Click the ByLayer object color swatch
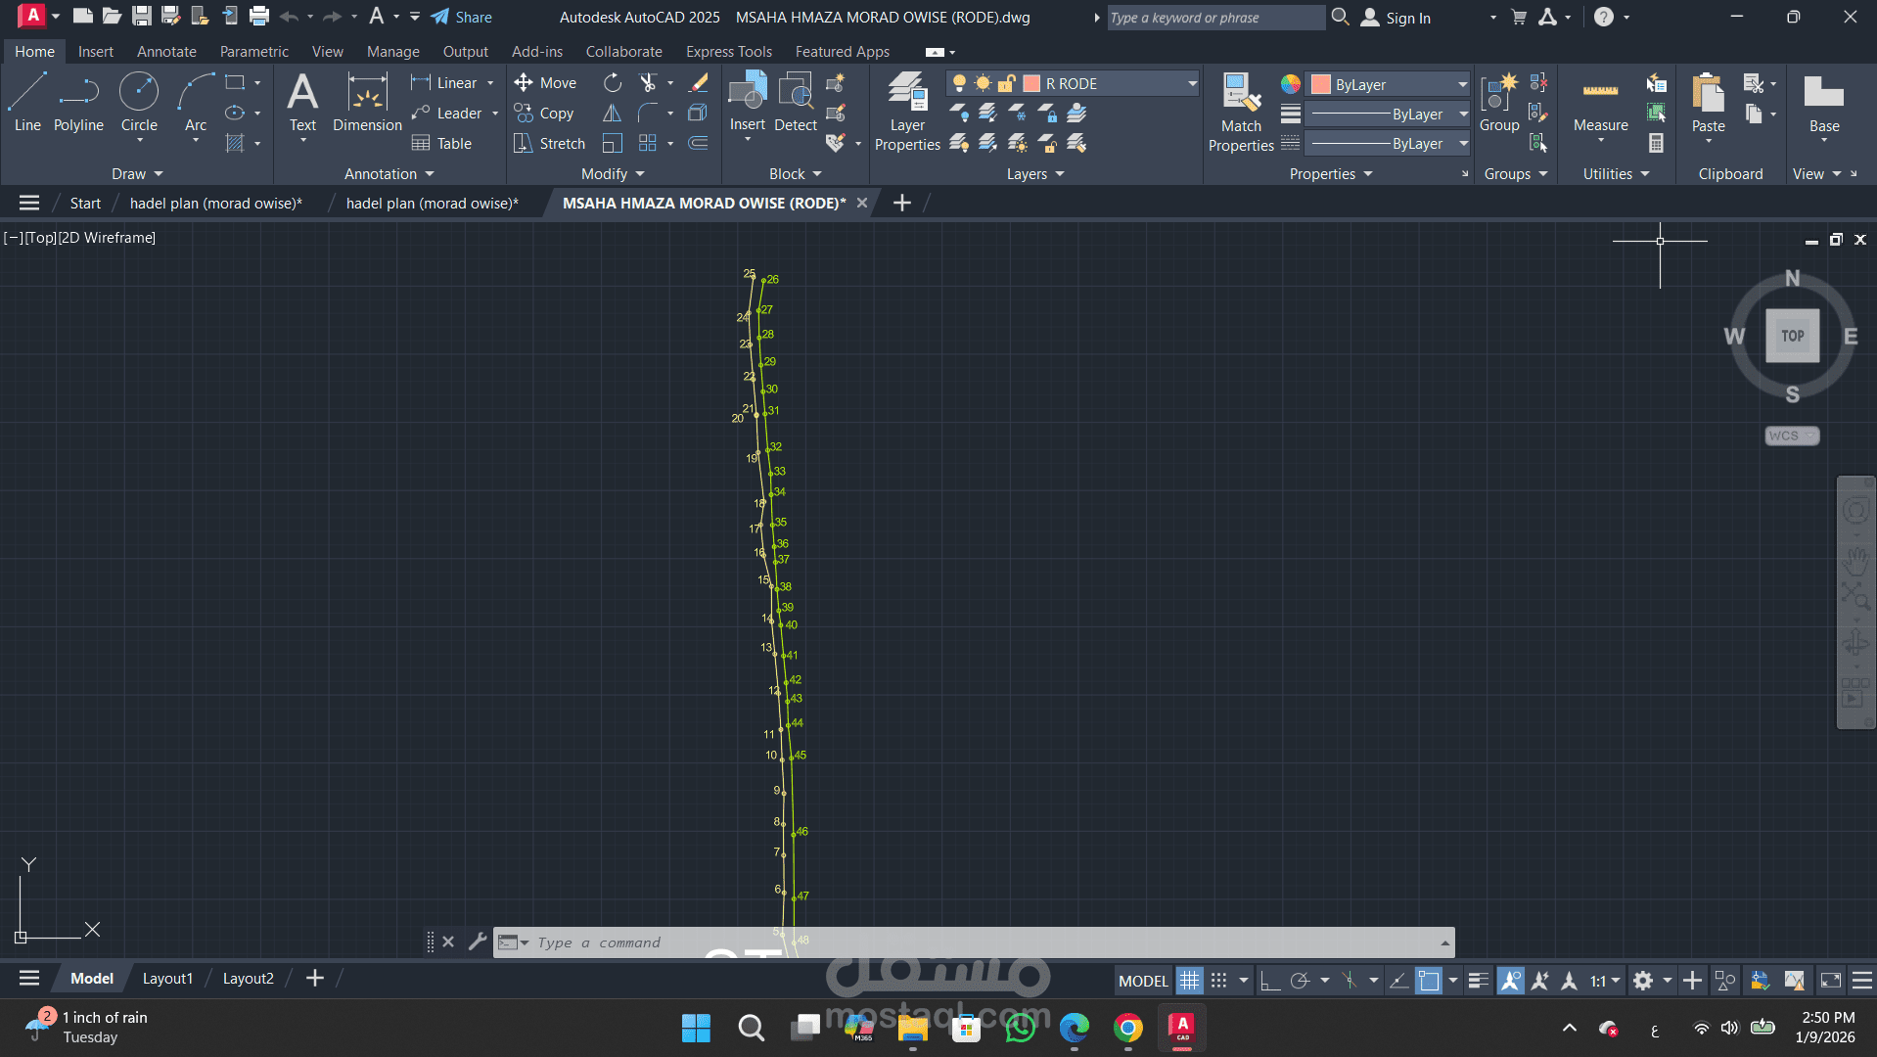Viewport: 1877px width, 1057px height. coord(1321,85)
